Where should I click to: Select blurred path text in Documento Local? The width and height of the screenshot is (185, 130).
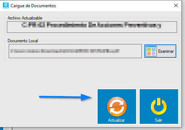click(65, 51)
